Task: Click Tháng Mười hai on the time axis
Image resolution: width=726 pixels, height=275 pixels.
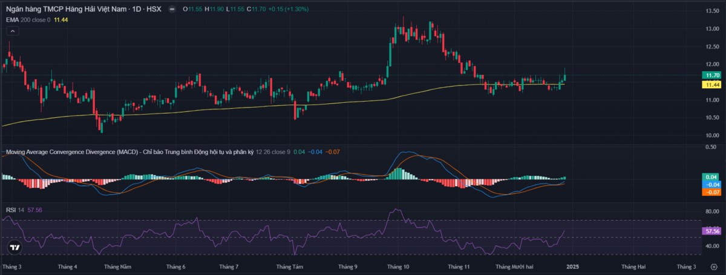Action: coord(515,267)
